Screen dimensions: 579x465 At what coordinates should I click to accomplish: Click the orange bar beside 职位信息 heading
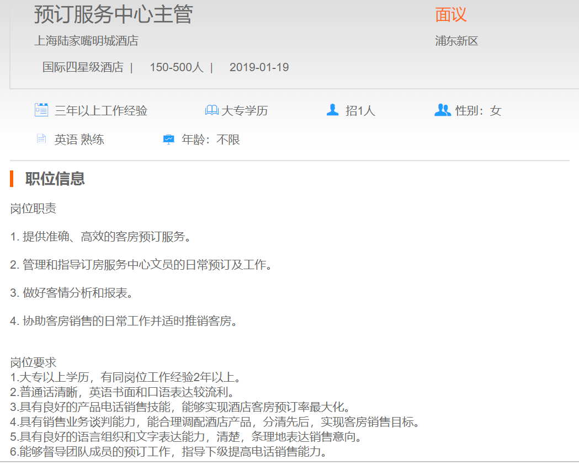12,179
